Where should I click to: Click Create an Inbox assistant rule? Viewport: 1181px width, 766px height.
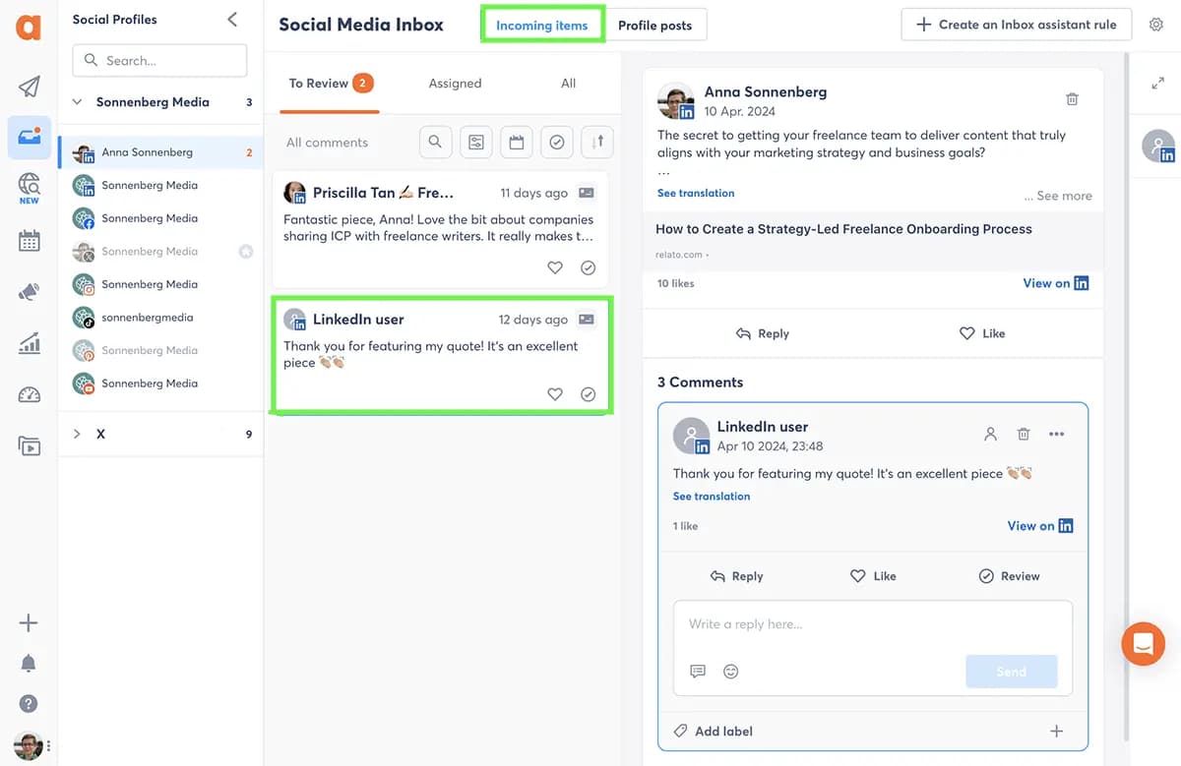[1016, 25]
